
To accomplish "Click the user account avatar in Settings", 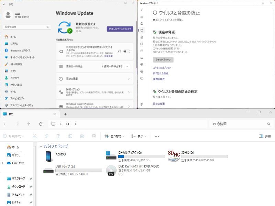I will tap(8, 15).
